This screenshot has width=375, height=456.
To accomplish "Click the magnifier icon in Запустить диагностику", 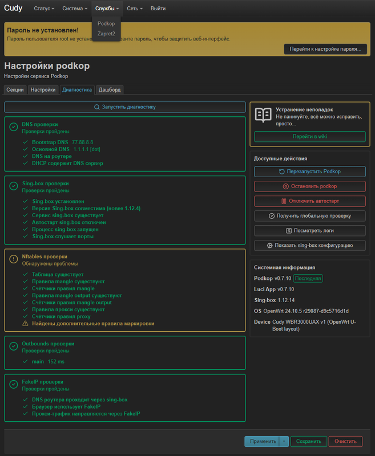I will 97,107.
